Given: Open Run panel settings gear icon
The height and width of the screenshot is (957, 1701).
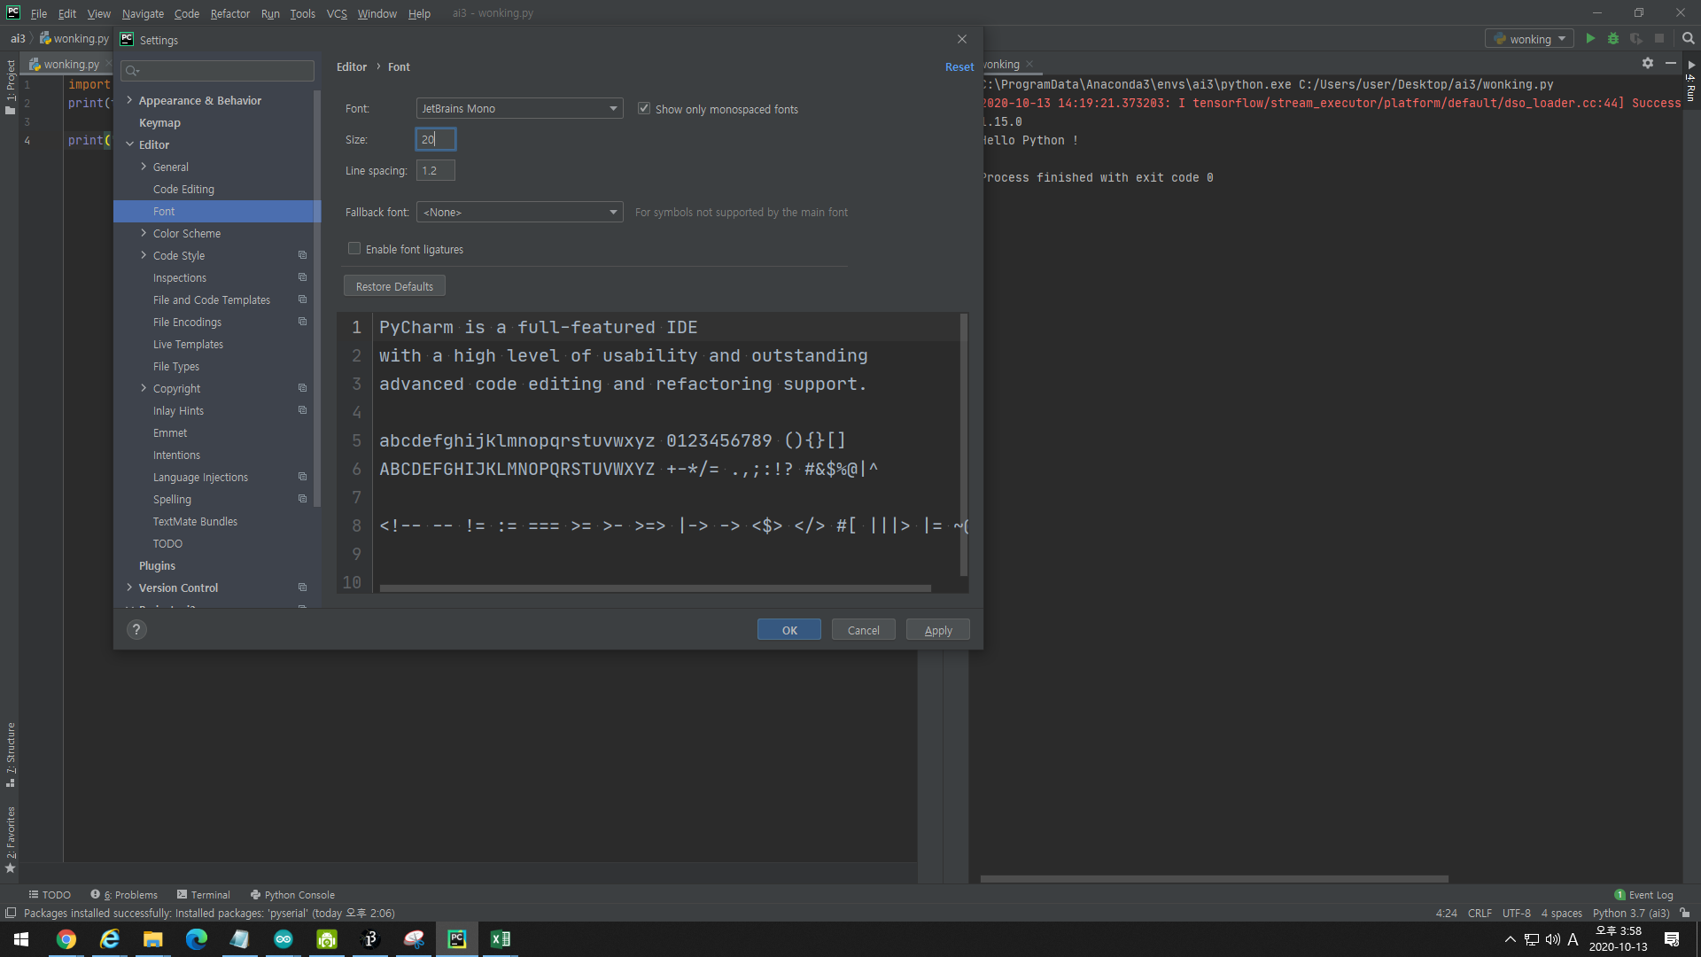Looking at the screenshot, I should (1647, 64).
